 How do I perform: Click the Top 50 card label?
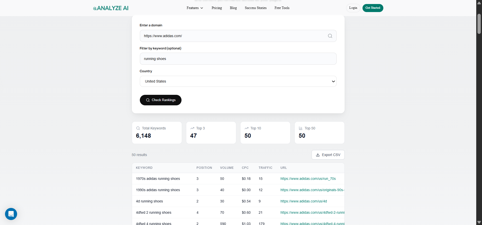[310, 128]
